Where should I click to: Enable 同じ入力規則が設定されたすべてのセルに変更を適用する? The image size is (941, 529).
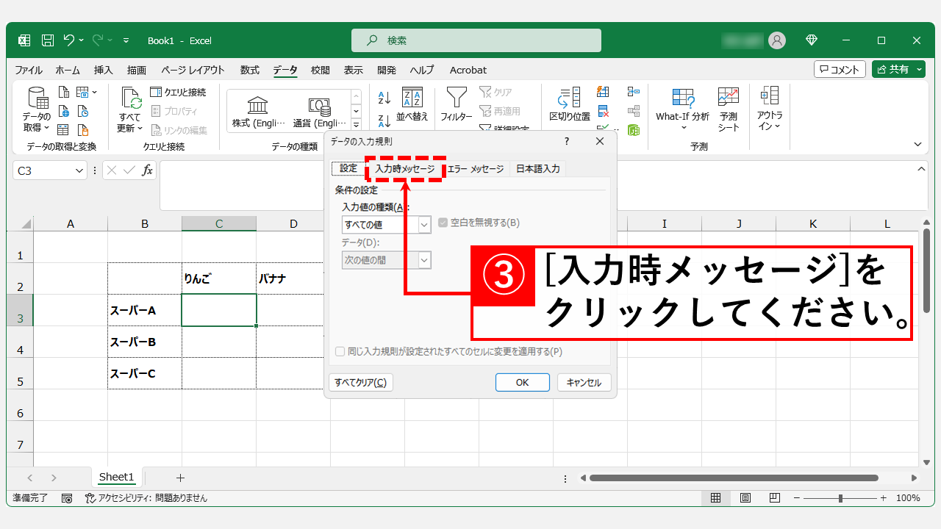tap(340, 351)
